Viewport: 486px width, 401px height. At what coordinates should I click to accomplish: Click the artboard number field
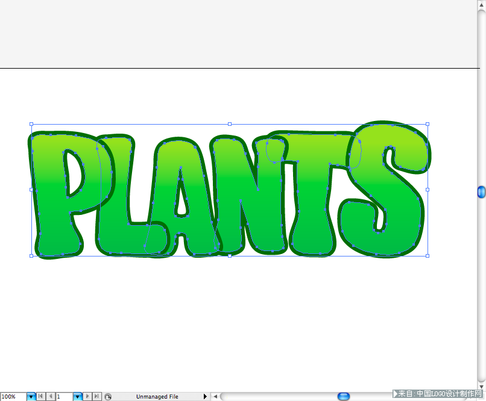tap(65, 396)
